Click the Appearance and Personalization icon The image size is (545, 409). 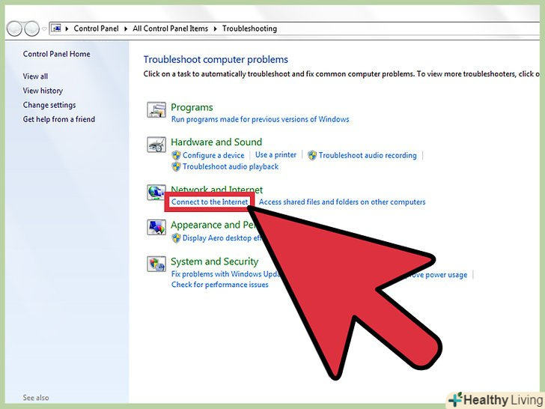[x=156, y=228]
